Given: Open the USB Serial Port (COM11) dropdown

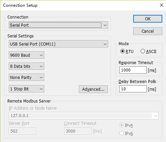Looking at the screenshot, I should point(58,44).
